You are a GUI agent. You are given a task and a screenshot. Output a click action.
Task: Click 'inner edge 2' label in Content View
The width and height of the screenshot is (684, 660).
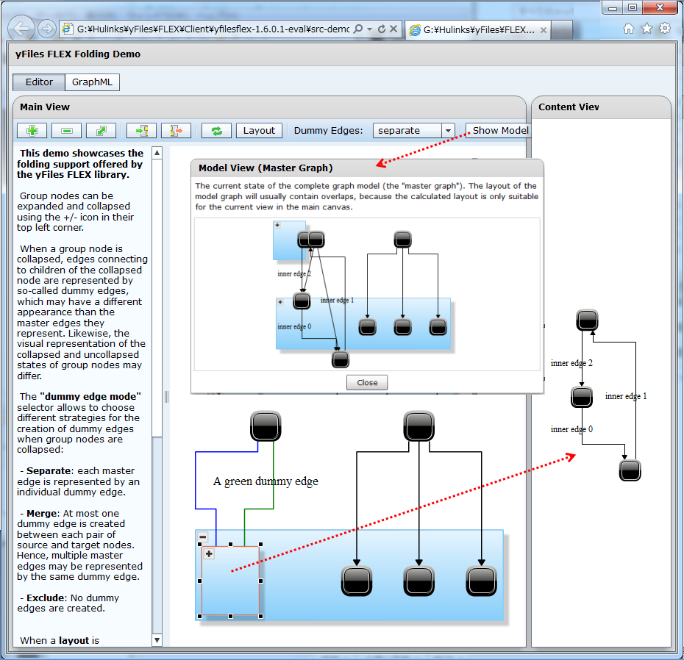click(571, 363)
